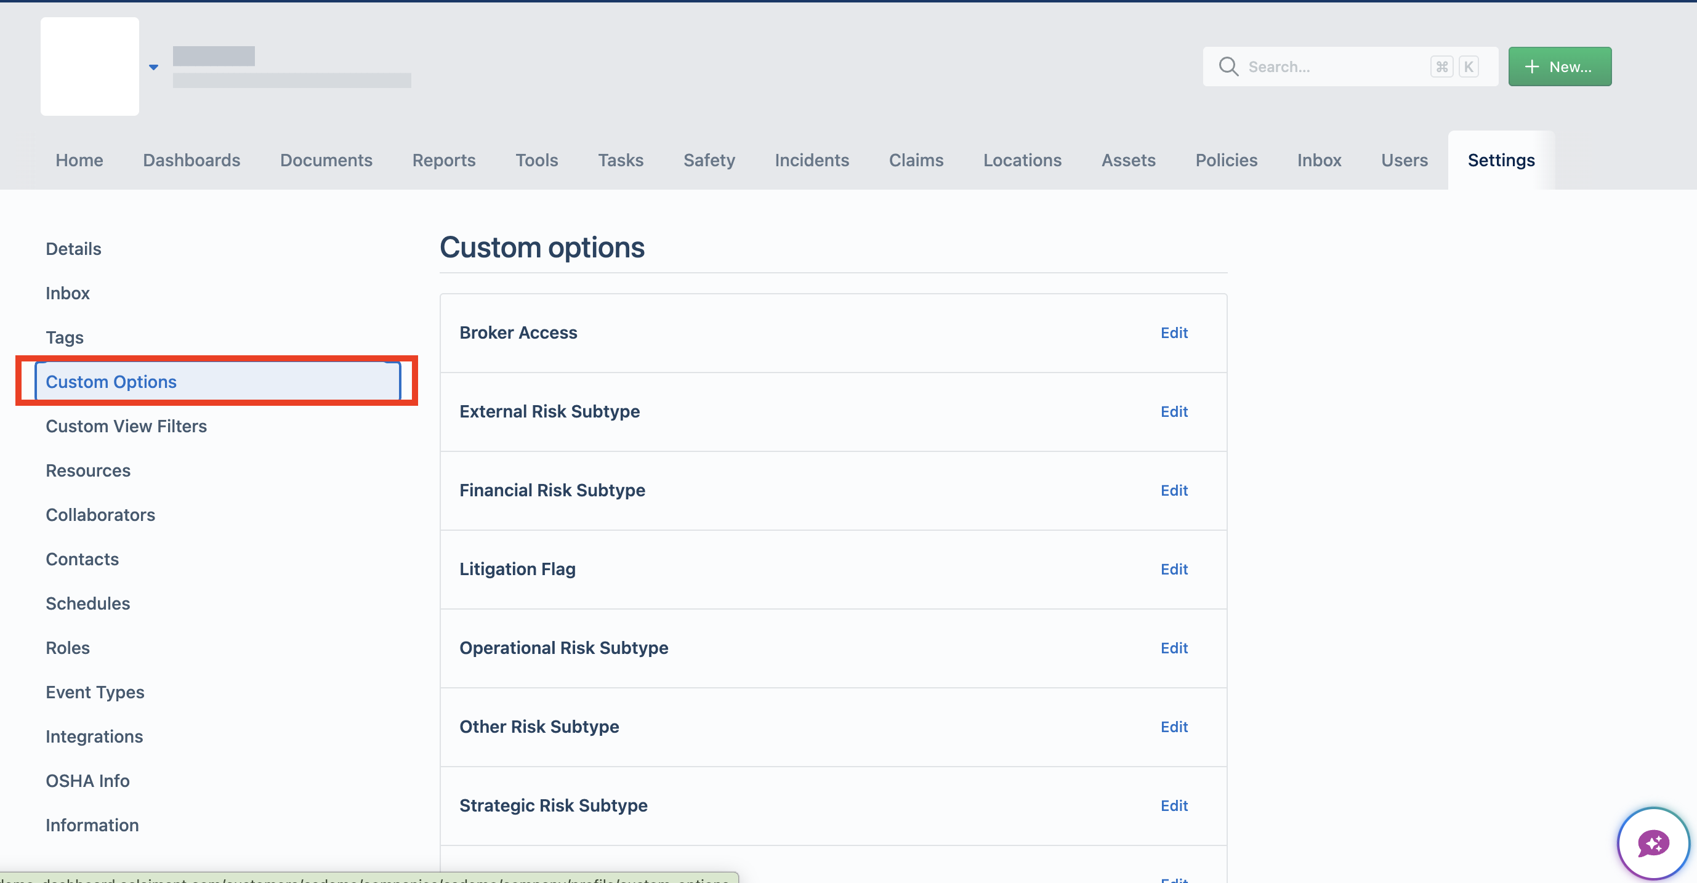
Task: Focus the Search input field
Action: [1350, 67]
